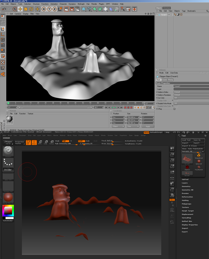Switch to the Structure tab in Objects panel

tap(167, 8)
